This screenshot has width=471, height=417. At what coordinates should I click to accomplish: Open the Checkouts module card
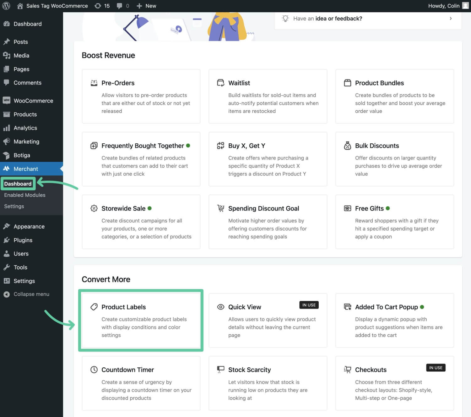click(x=395, y=383)
